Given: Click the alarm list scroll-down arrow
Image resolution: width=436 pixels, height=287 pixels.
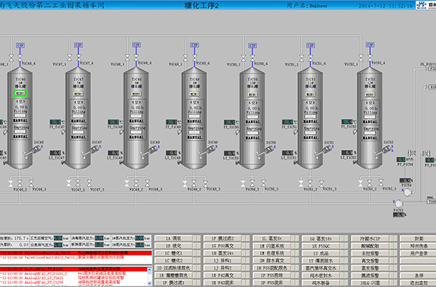Looking at the screenshot, I should coord(149,283).
